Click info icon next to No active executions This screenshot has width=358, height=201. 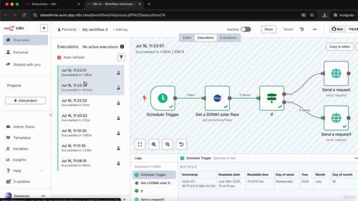122,47
